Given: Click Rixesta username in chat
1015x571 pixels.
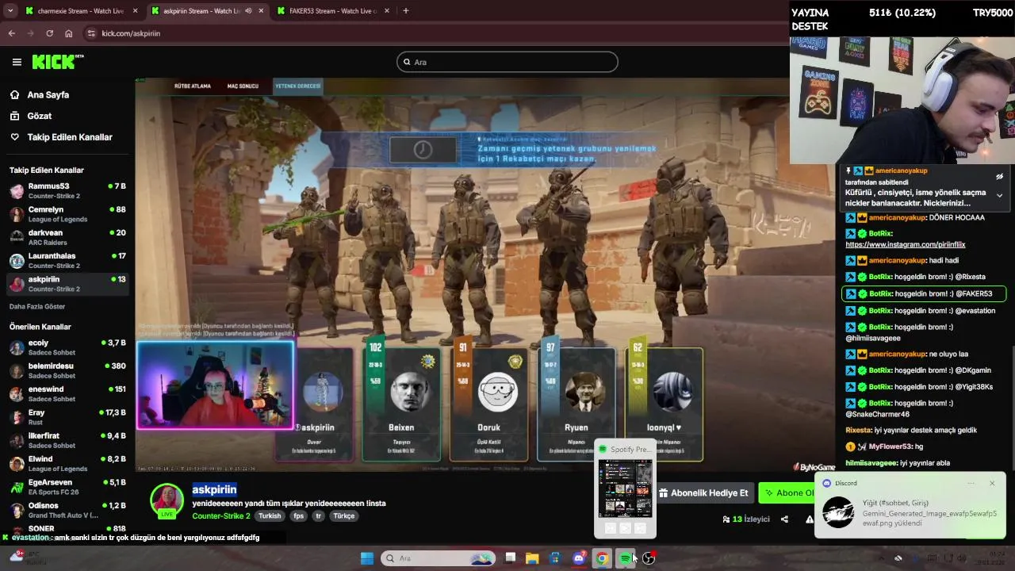Looking at the screenshot, I should tap(859, 430).
